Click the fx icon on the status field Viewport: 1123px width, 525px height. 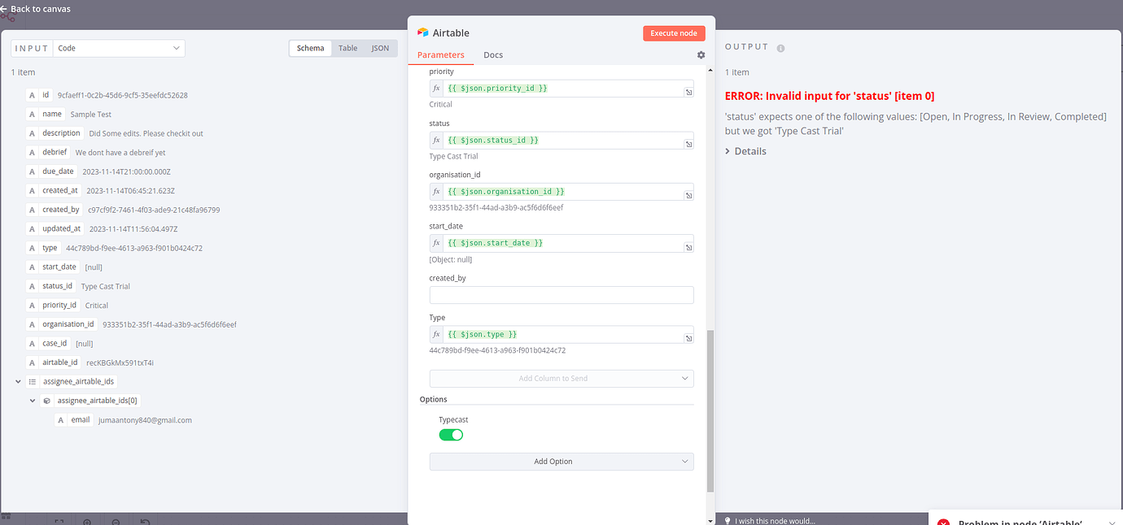(x=436, y=139)
